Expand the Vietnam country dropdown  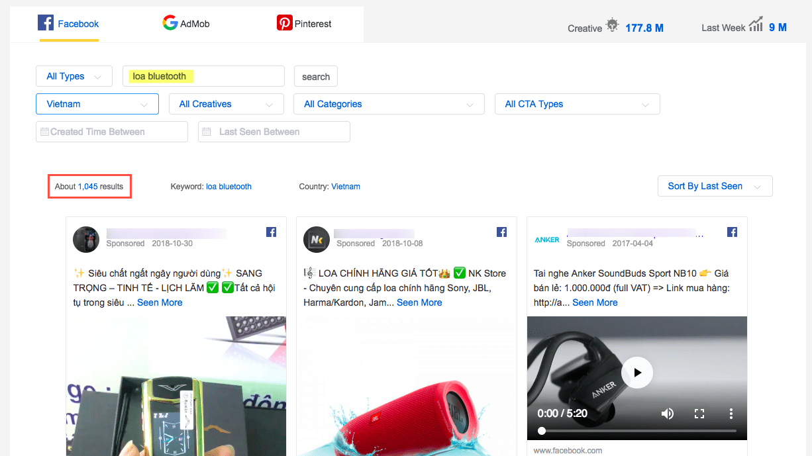[x=97, y=104]
